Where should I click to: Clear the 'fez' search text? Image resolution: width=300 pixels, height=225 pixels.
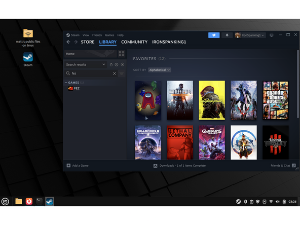[115, 73]
